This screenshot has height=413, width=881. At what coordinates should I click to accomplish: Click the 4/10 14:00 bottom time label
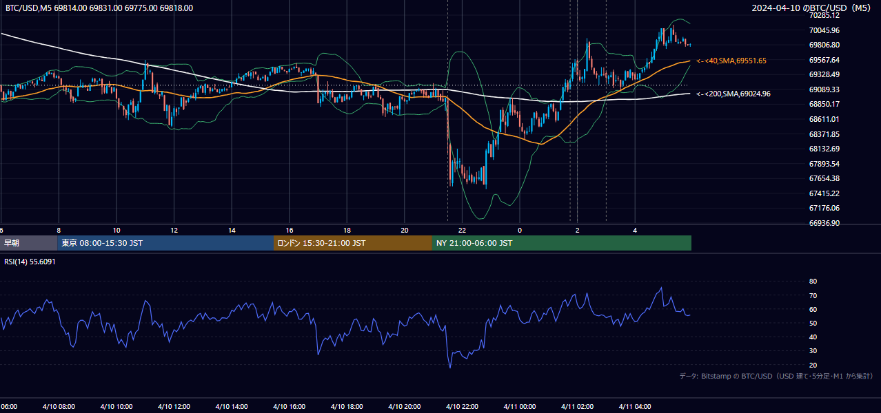(x=232, y=407)
